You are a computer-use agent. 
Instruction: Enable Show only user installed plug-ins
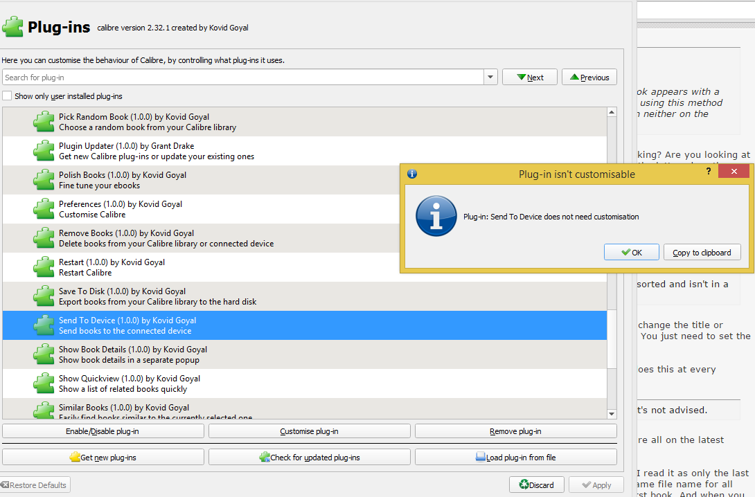pyautogui.click(x=7, y=96)
